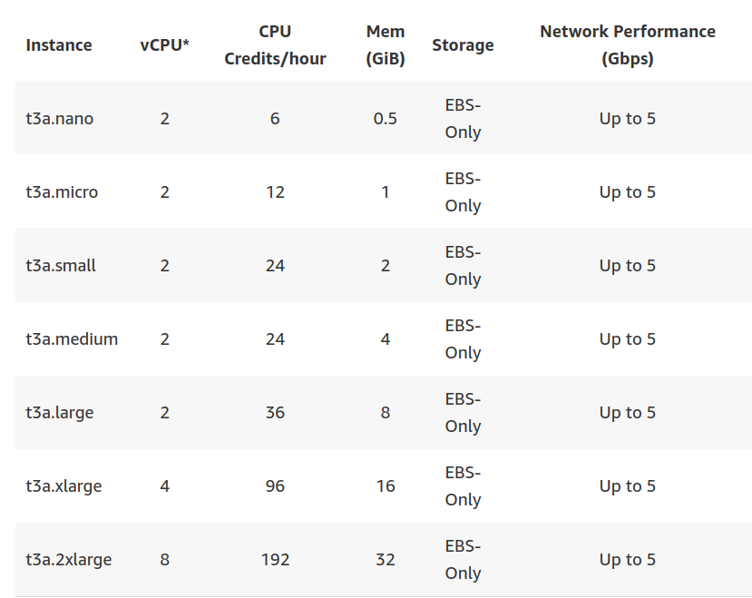Click the Network Performance (Gbps) header
Image resolution: width=752 pixels, height=598 pixels.
(628, 45)
